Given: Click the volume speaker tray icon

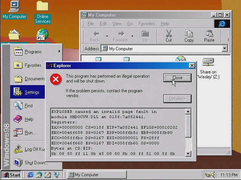Looking at the screenshot, I should (214, 175).
